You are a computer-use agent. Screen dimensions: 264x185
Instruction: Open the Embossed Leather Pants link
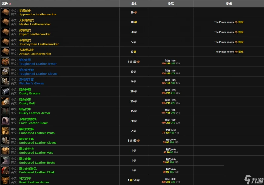click(37, 133)
